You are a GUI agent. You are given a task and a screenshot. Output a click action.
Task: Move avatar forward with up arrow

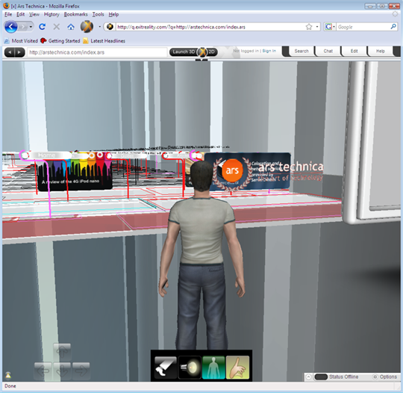pos(62,352)
